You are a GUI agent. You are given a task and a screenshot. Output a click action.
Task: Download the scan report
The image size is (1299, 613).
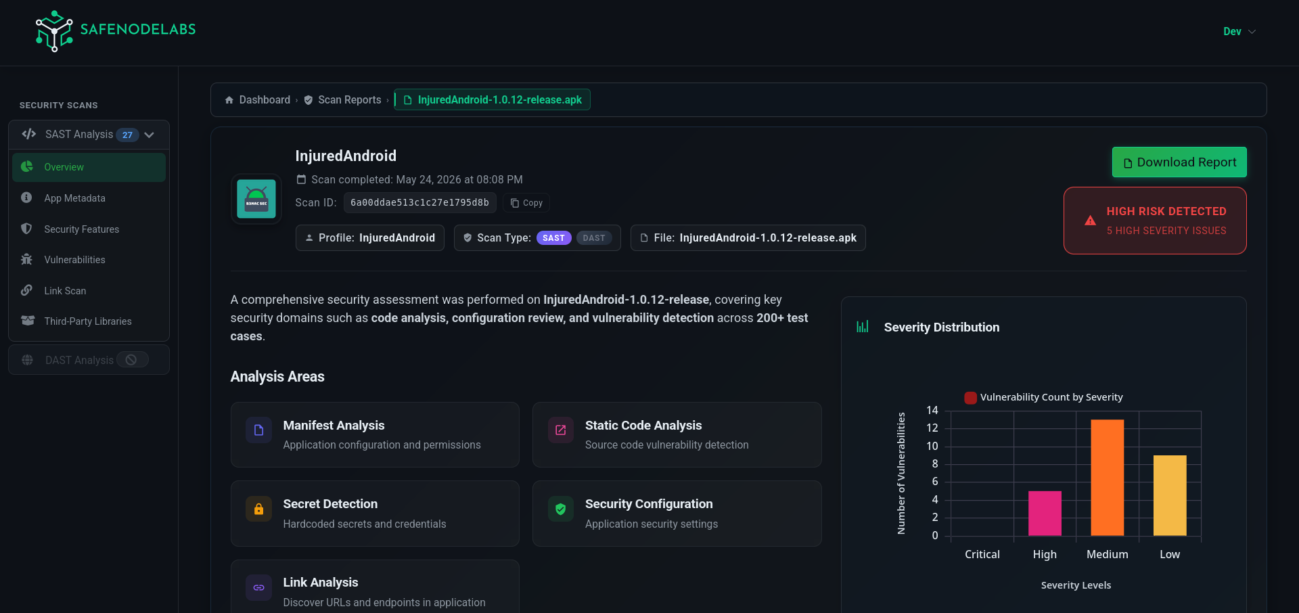coord(1179,162)
